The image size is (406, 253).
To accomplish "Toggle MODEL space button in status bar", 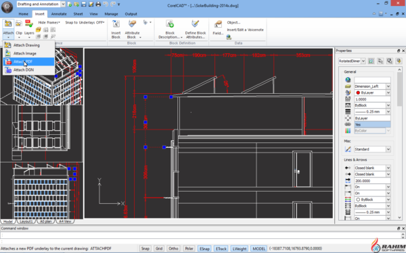I will click(258, 248).
